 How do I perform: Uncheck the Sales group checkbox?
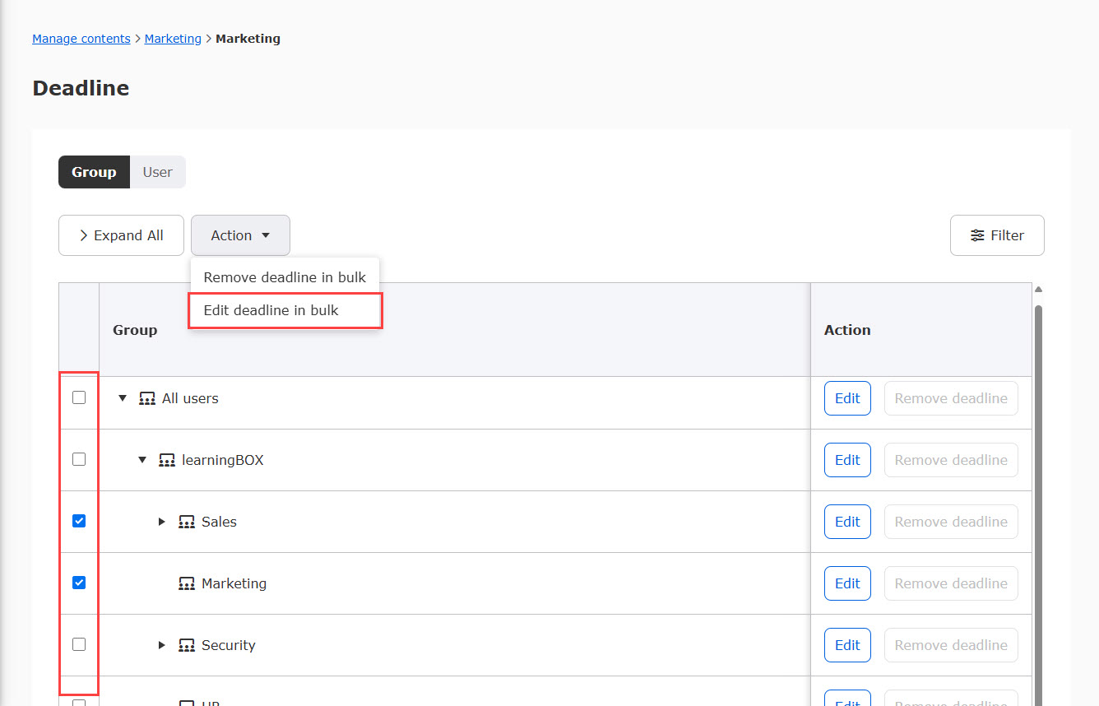[x=79, y=521]
